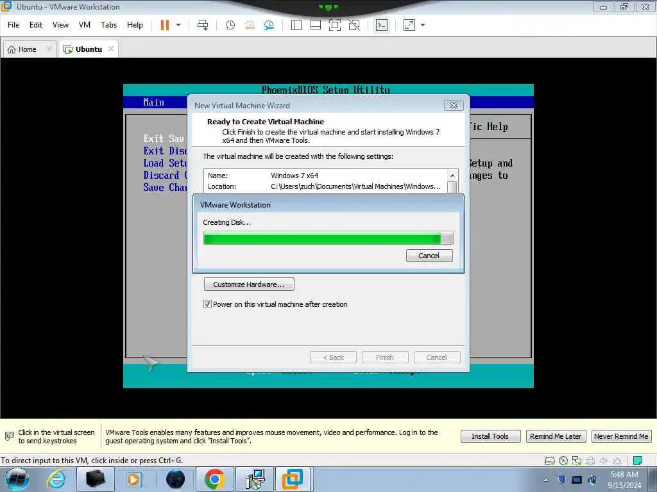Cancel the disk creation progress

tap(429, 256)
